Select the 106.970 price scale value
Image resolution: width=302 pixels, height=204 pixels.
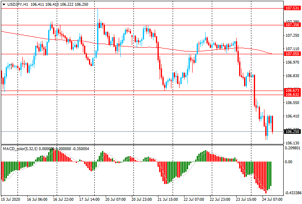pyautogui.click(x=292, y=62)
